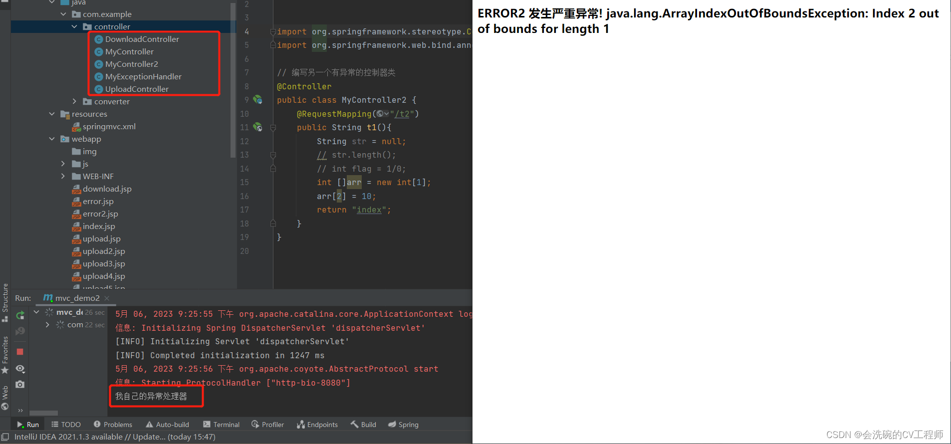Fold the import block at line 4
951x444 pixels.
273,32
